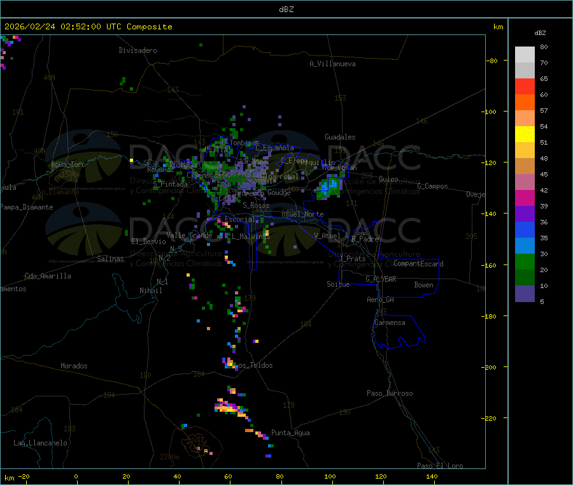Select the blue 35 dBZ color swatch
Image resolution: width=573 pixels, height=485 pixels.
(x=525, y=229)
